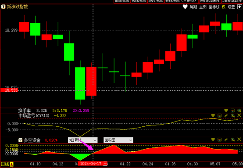Switch to the 短线决策 tab

[182, 1]
